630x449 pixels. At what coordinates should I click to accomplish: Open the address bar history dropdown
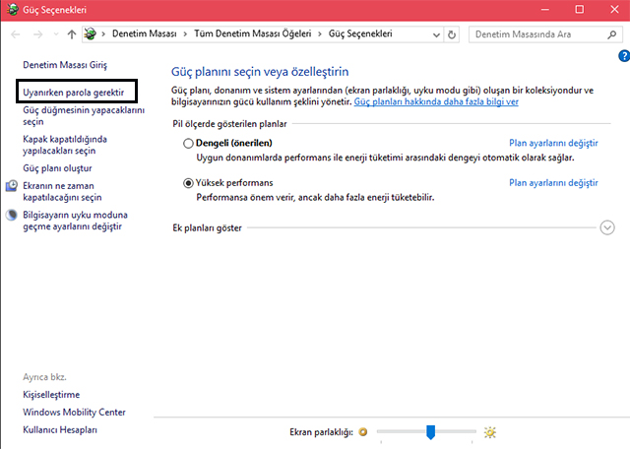436,35
